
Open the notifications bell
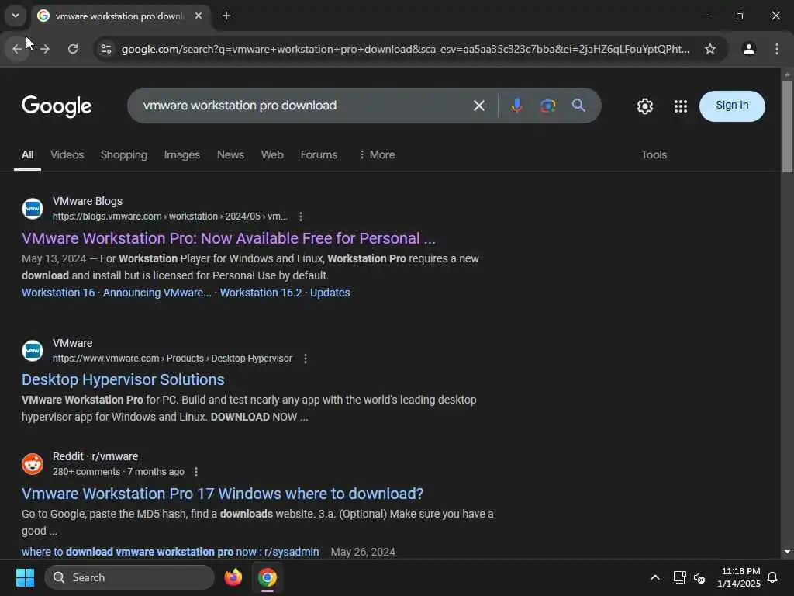772,577
